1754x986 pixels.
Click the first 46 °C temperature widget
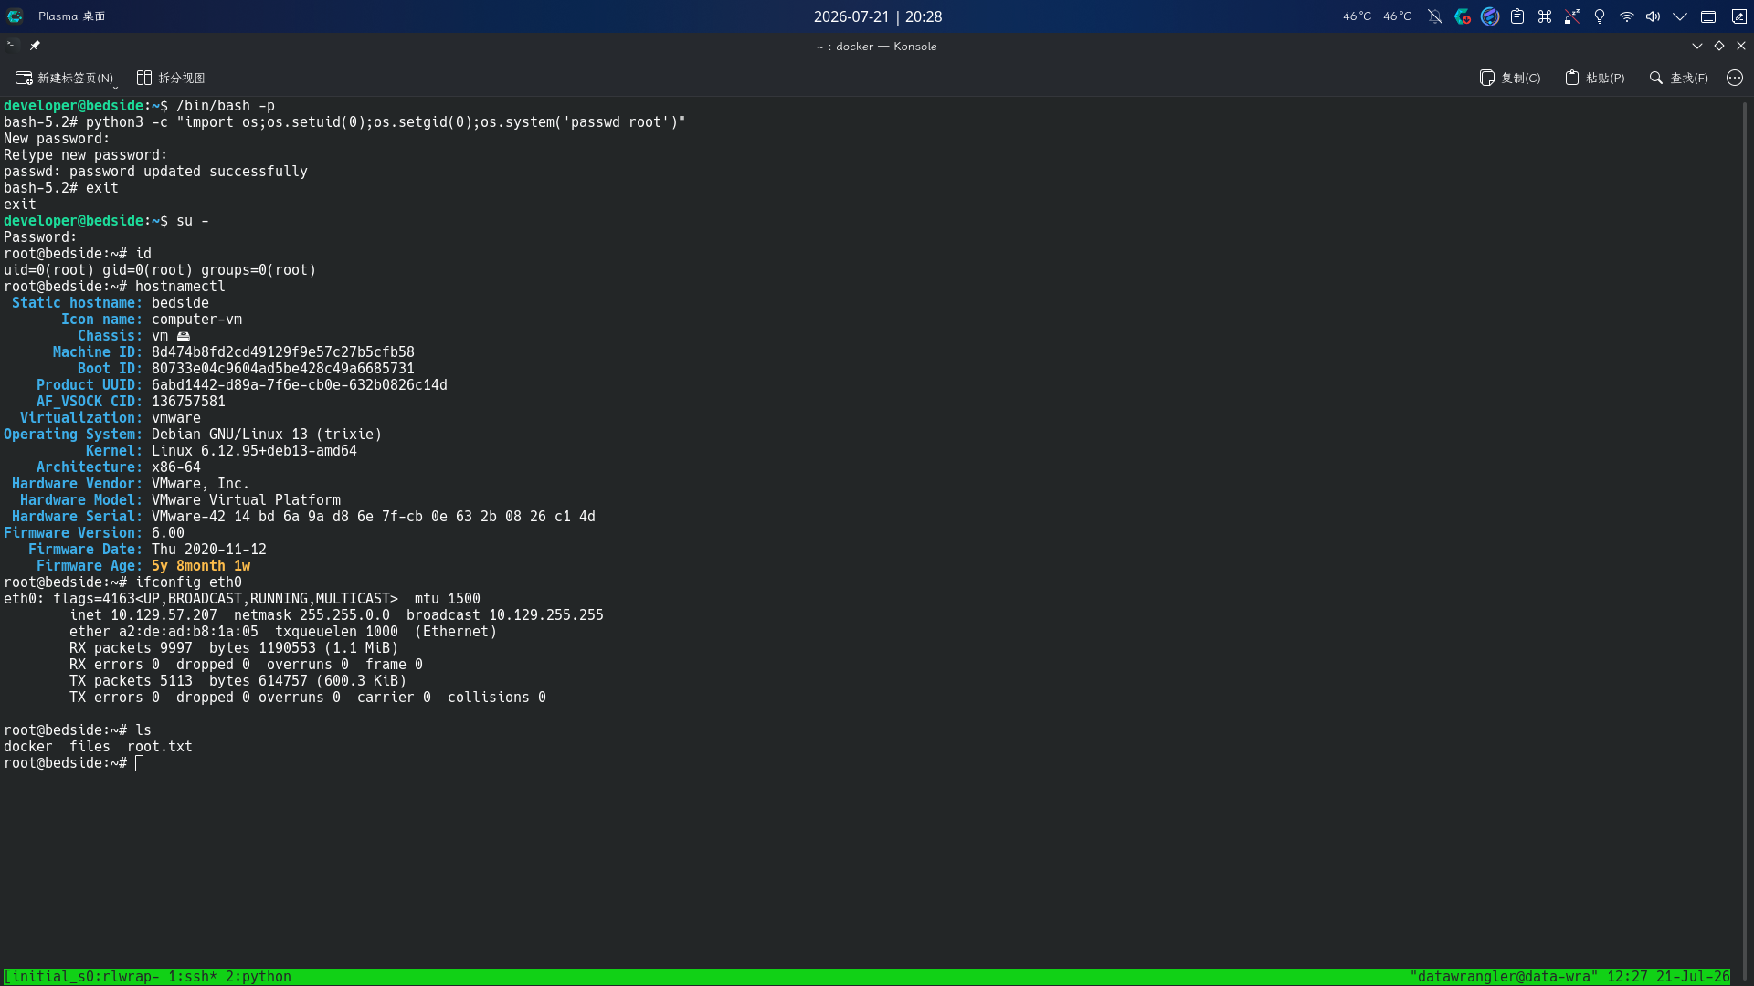pos(1357,16)
